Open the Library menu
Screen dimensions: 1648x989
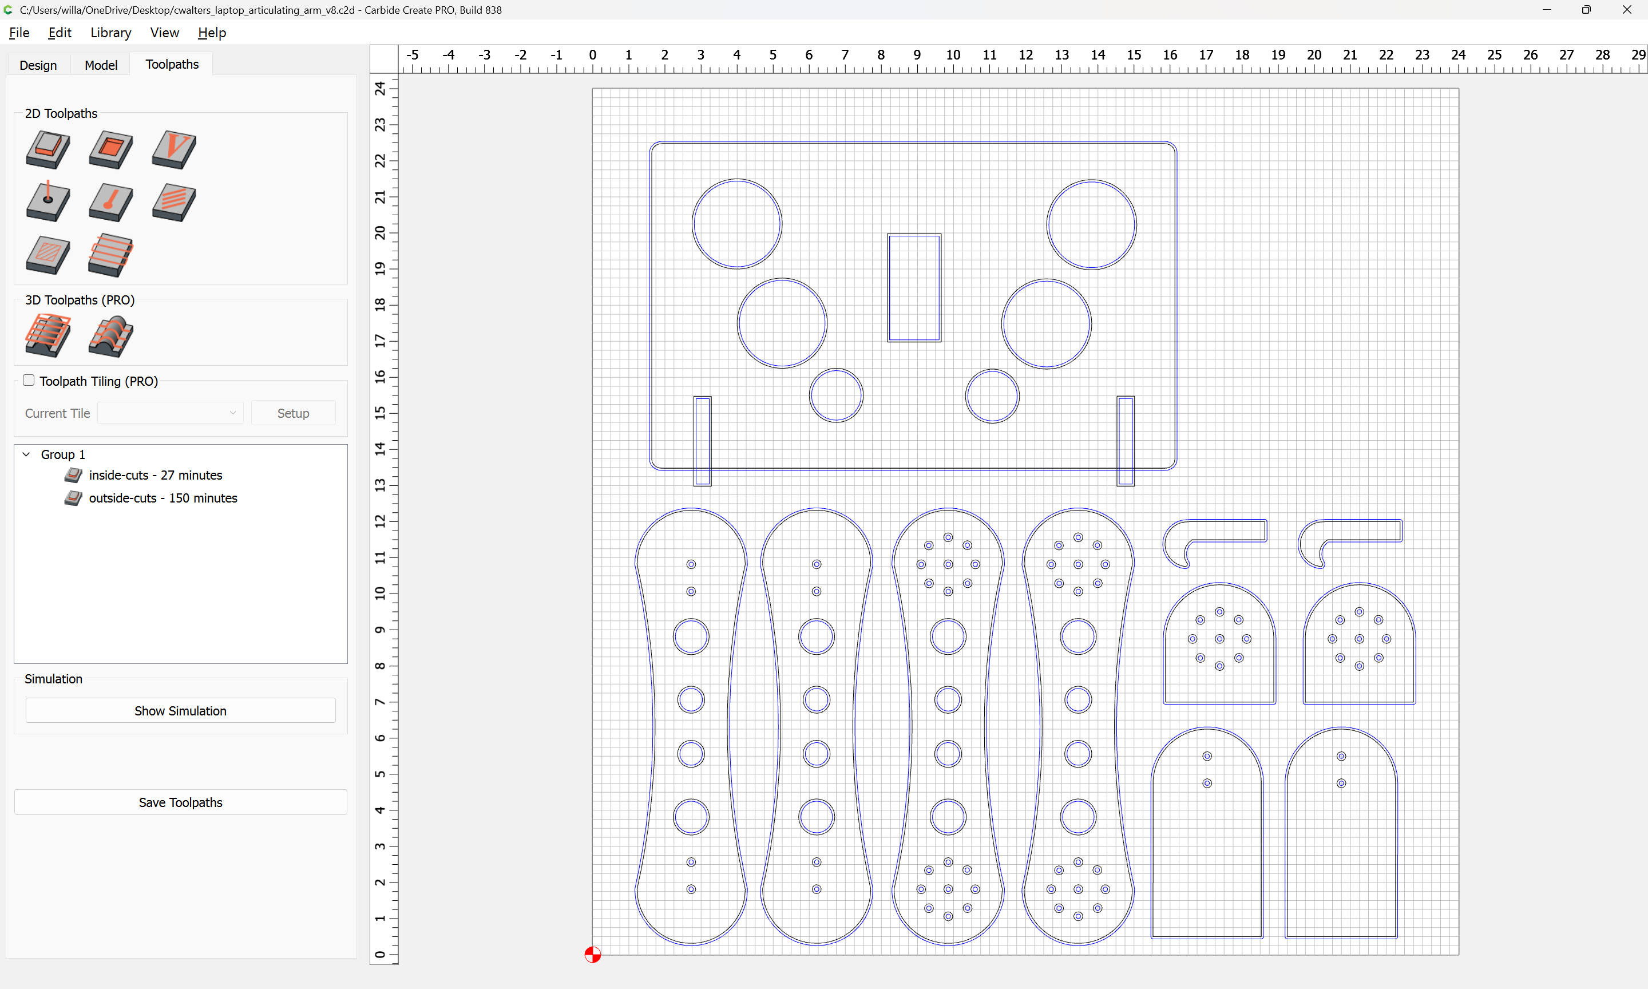110,33
